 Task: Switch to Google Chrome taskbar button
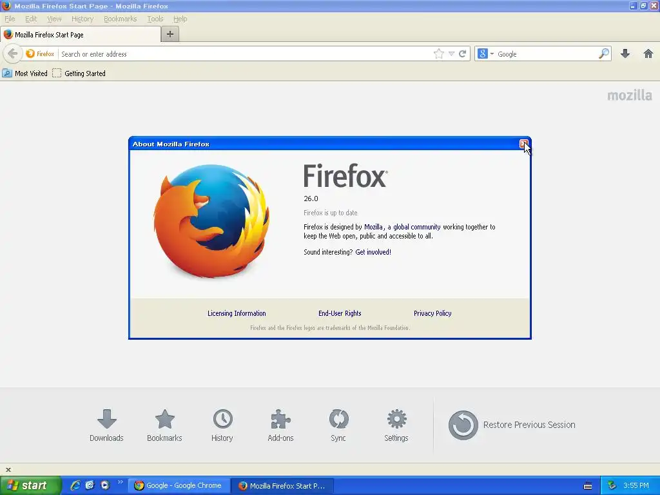(179, 485)
